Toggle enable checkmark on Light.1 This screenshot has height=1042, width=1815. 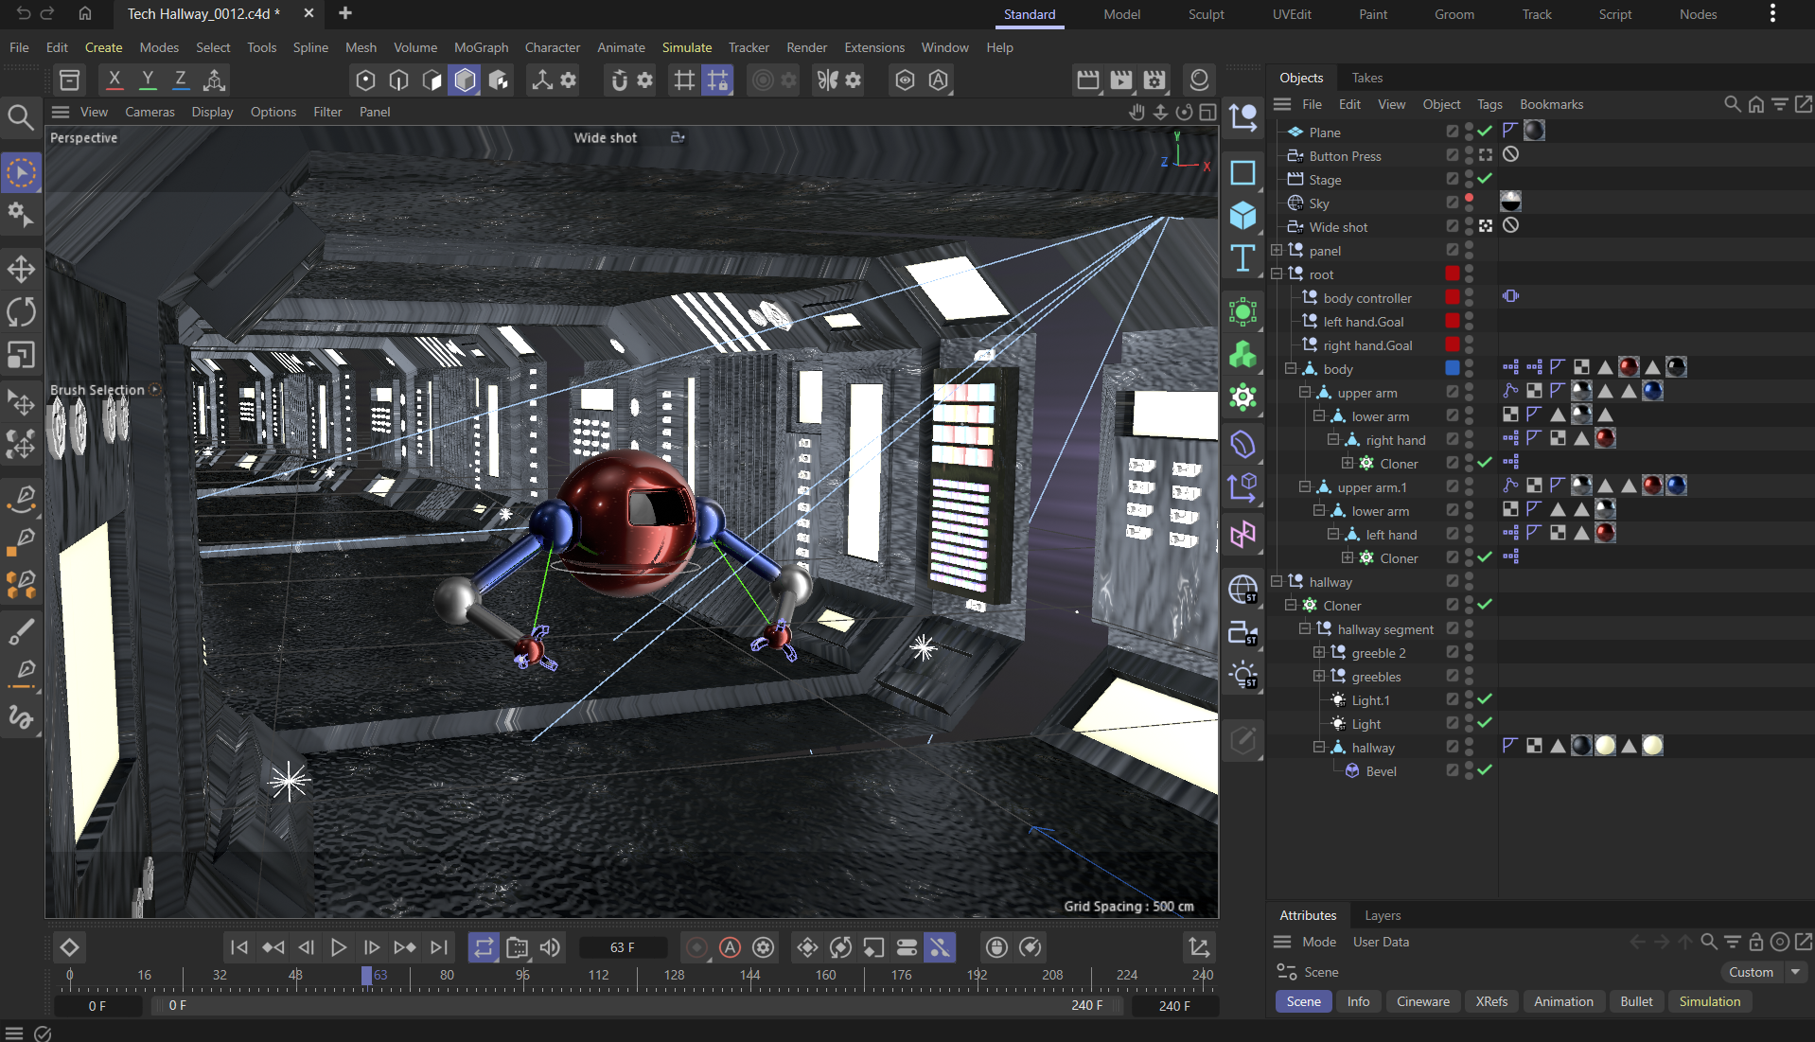[x=1485, y=699]
